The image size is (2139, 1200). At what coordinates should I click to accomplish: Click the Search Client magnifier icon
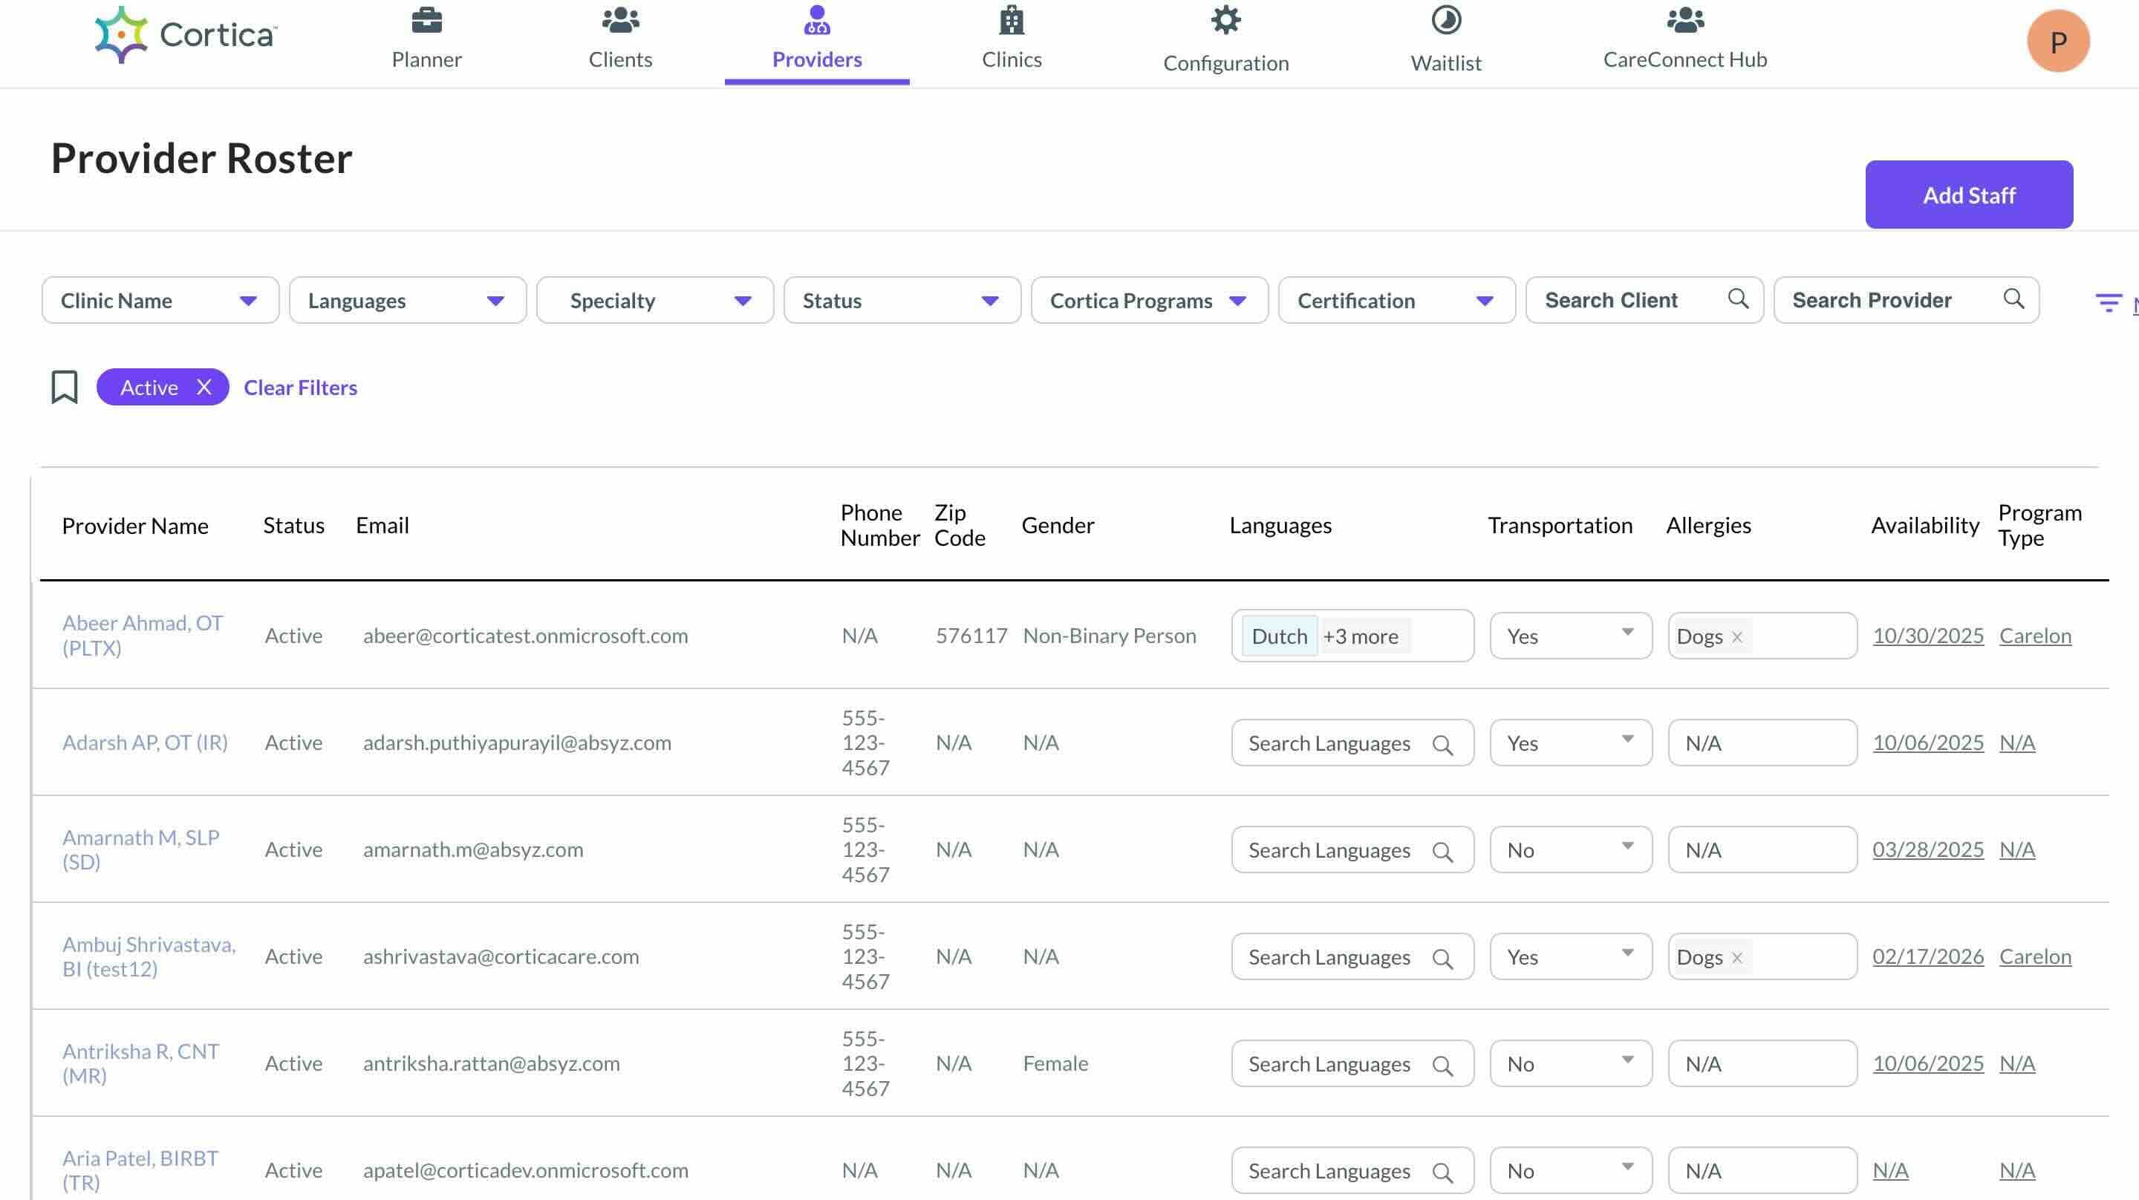(1738, 299)
